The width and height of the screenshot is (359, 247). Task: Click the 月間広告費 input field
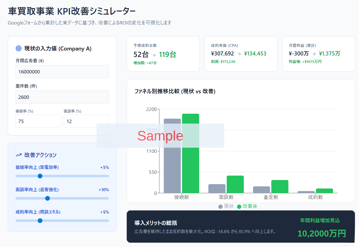pyautogui.click(x=62, y=72)
